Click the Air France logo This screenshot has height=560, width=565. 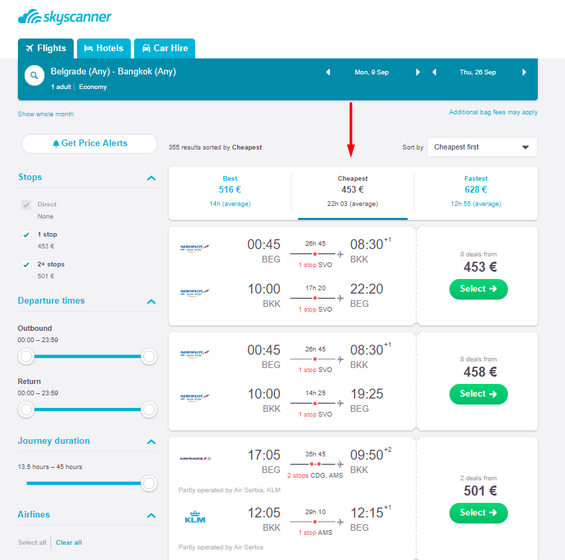coord(195,458)
